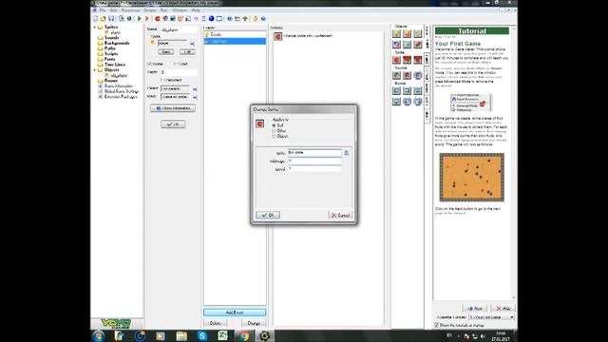Select the Play Sound action icon
Image resolution: width=608 pixels, height=342 pixels.
pos(396,75)
